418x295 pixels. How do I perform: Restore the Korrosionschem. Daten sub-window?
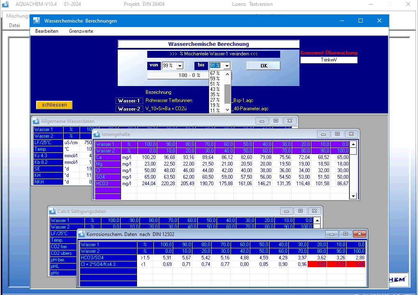[x=345, y=234]
